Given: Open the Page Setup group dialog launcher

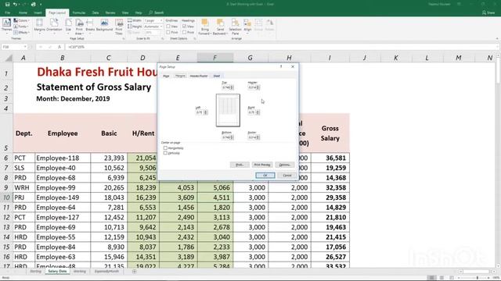Looking at the screenshot, I should [124, 39].
